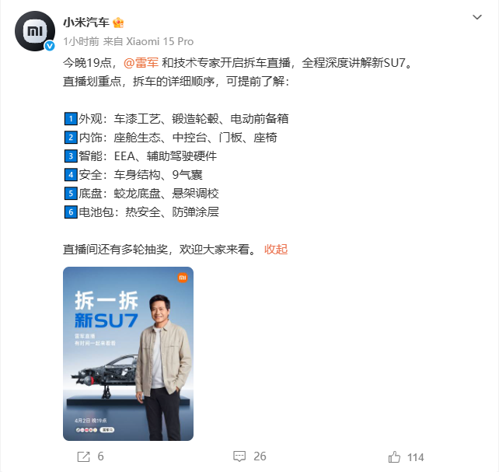Screen dimensions: 499x472
Task: Click the number 6 emoji before 电池包
Action: [71, 212]
